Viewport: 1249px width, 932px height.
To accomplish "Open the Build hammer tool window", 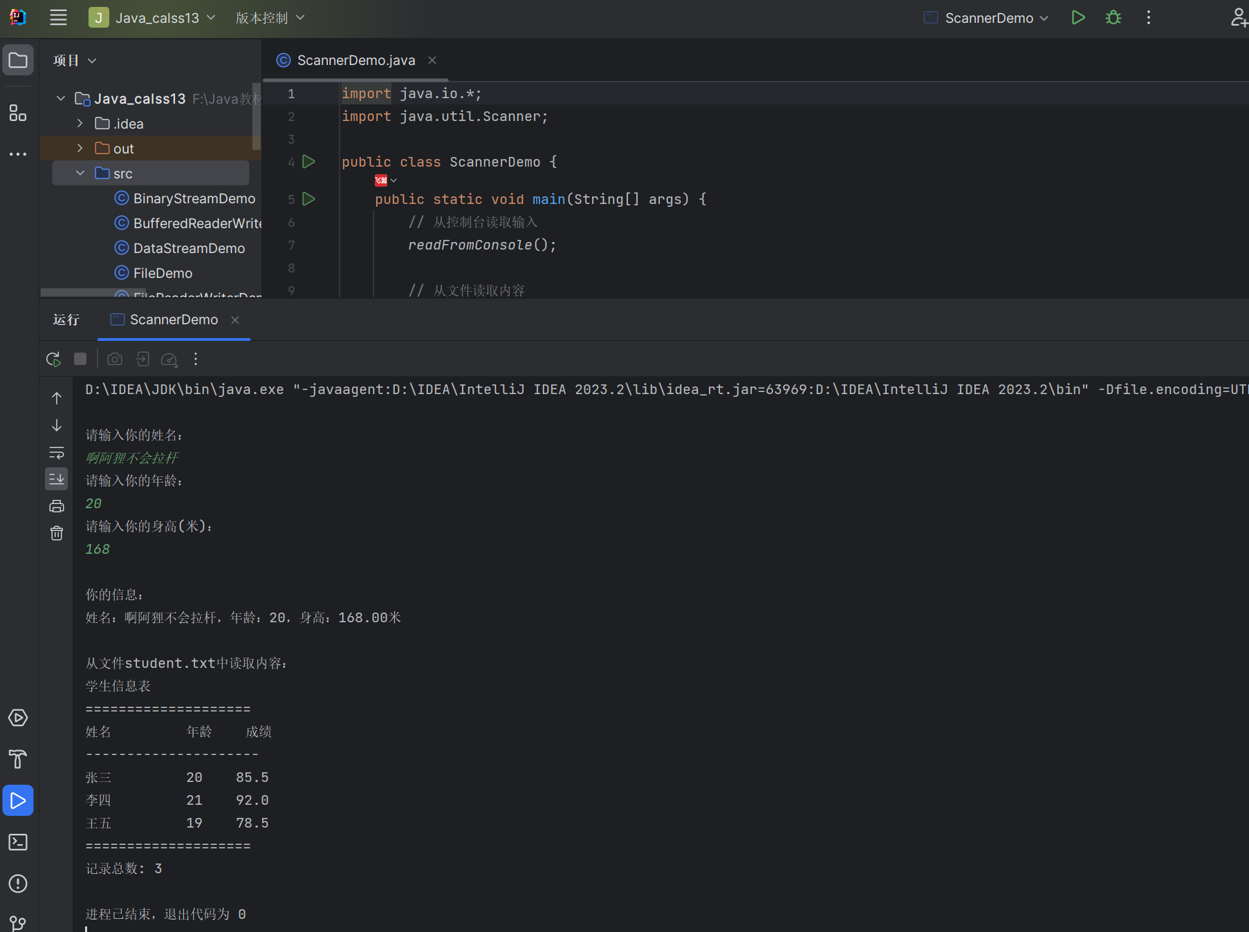I will (x=18, y=759).
